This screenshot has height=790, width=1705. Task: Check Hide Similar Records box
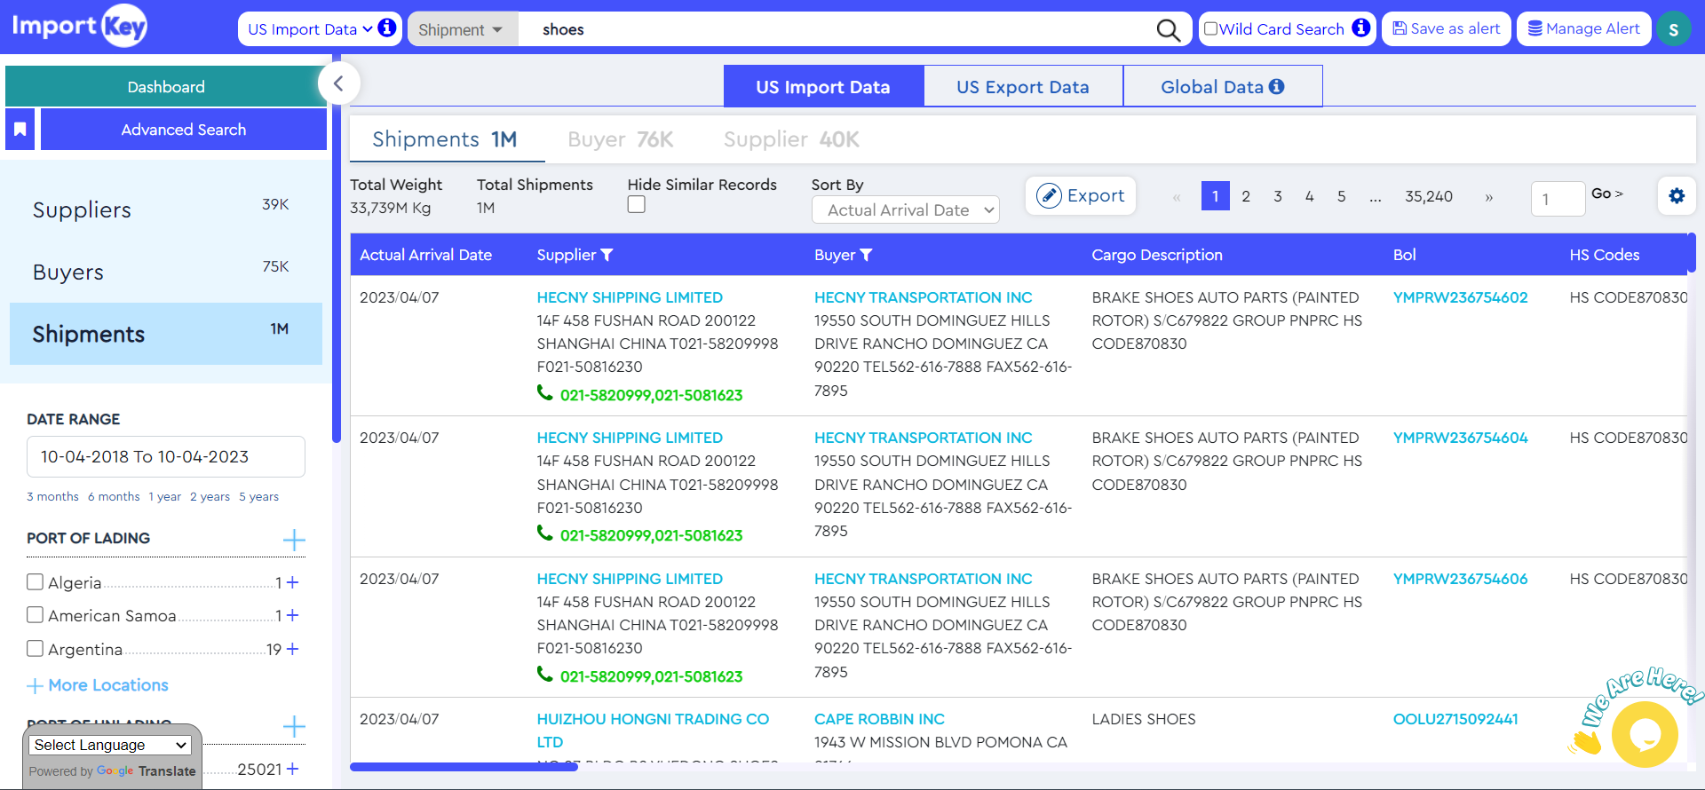tap(636, 205)
